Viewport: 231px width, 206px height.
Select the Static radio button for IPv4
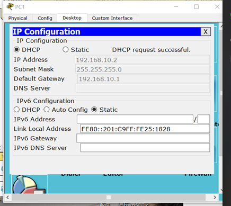pyautogui.click(x=66, y=50)
